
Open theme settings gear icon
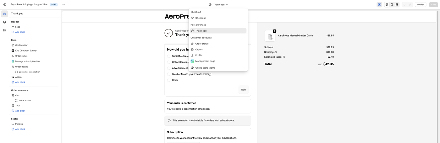(x=4, y=22)
